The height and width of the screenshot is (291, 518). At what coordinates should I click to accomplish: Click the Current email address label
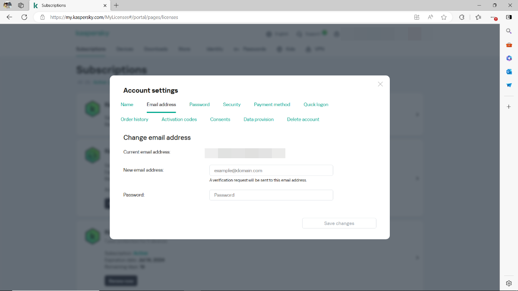[x=147, y=152]
